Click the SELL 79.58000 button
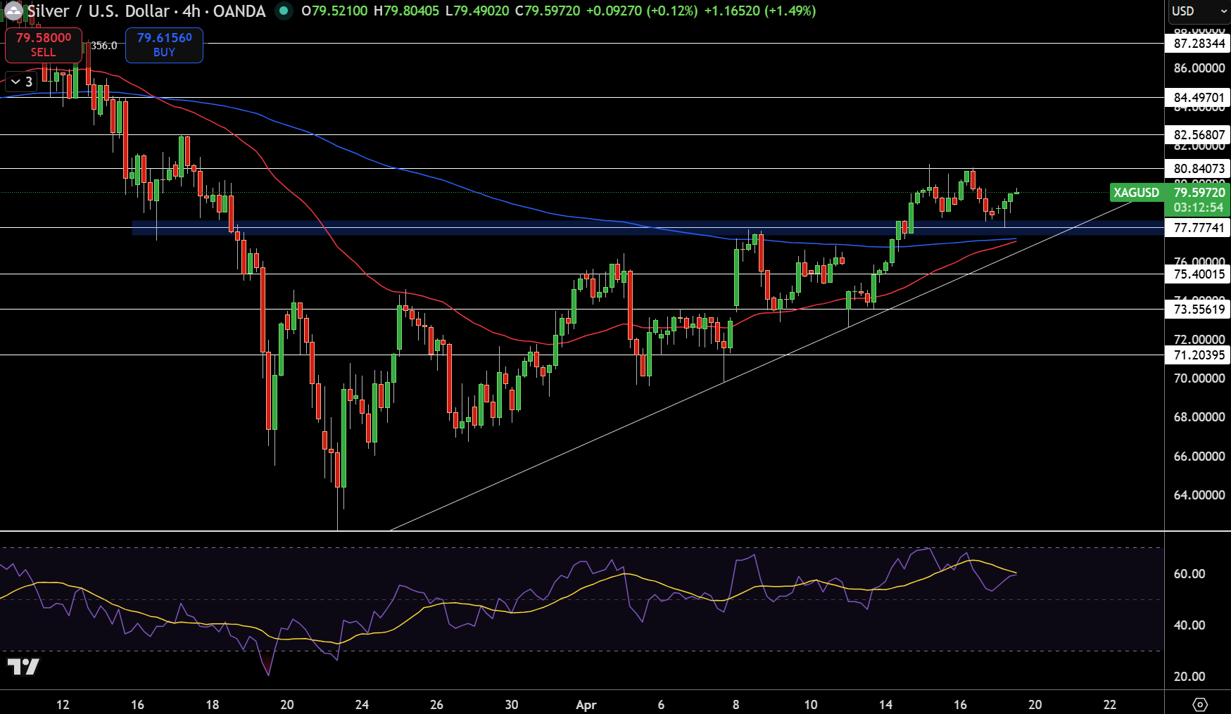The height and width of the screenshot is (714, 1231). click(x=44, y=45)
